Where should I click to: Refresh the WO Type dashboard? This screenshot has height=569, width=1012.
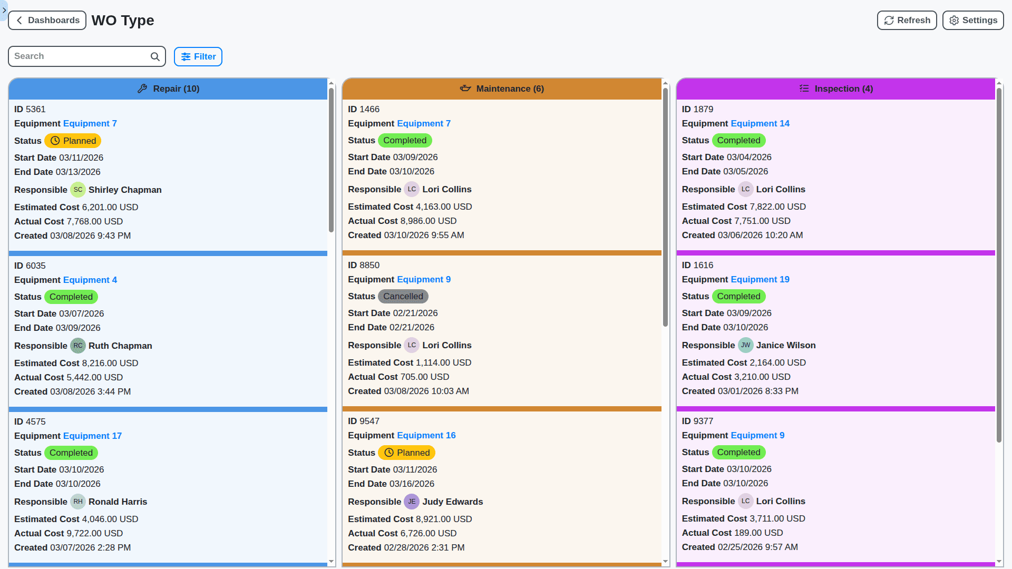tap(907, 20)
